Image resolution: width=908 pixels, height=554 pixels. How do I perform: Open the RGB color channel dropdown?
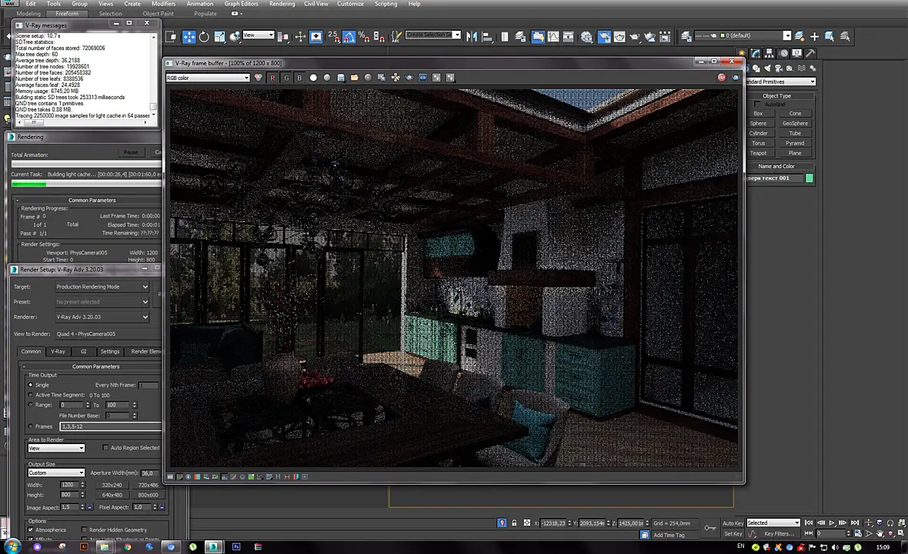tap(208, 78)
